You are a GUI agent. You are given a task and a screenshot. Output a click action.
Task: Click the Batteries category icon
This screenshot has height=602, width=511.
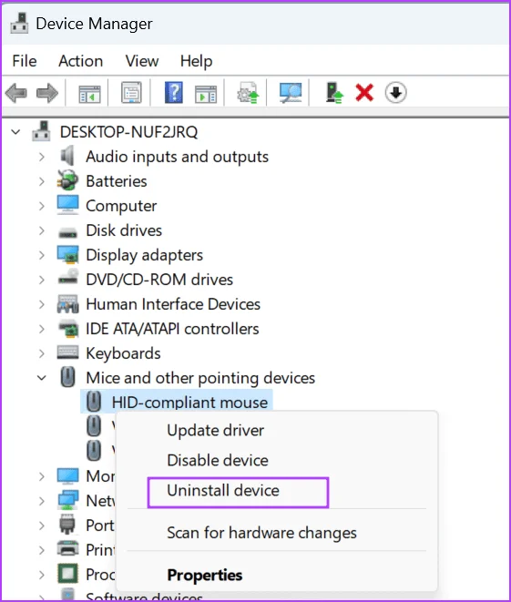67,180
